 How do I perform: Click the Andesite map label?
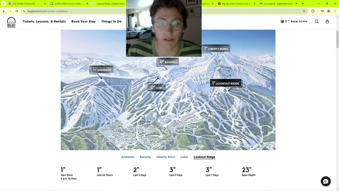coord(102,70)
